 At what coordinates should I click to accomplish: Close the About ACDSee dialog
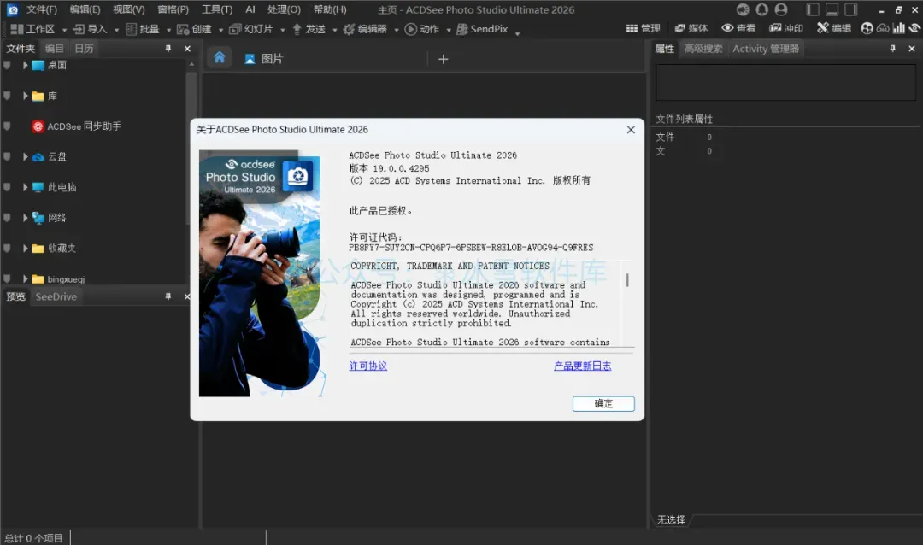coord(631,130)
